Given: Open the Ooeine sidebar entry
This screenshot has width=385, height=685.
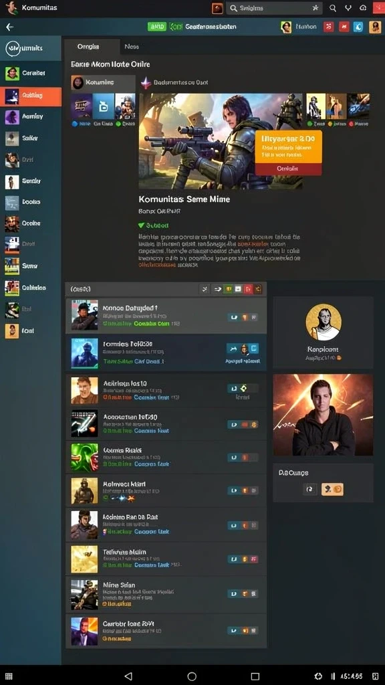Looking at the screenshot, I should 31,223.
